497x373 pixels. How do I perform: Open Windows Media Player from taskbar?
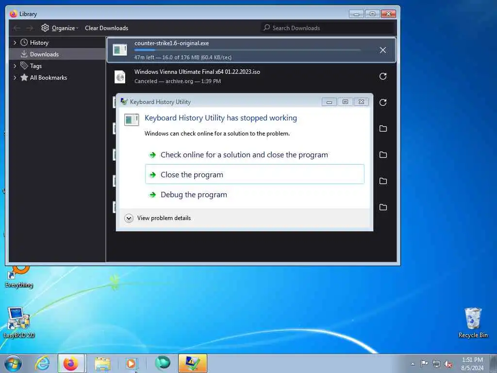pos(131,364)
